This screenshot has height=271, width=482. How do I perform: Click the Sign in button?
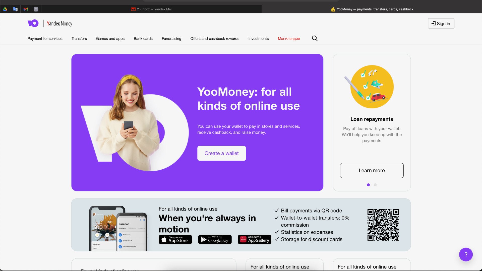(x=441, y=23)
